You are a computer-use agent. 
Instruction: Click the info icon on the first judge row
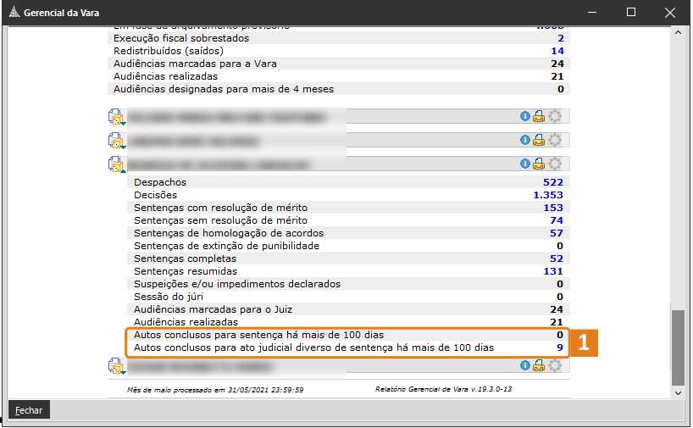pos(525,116)
